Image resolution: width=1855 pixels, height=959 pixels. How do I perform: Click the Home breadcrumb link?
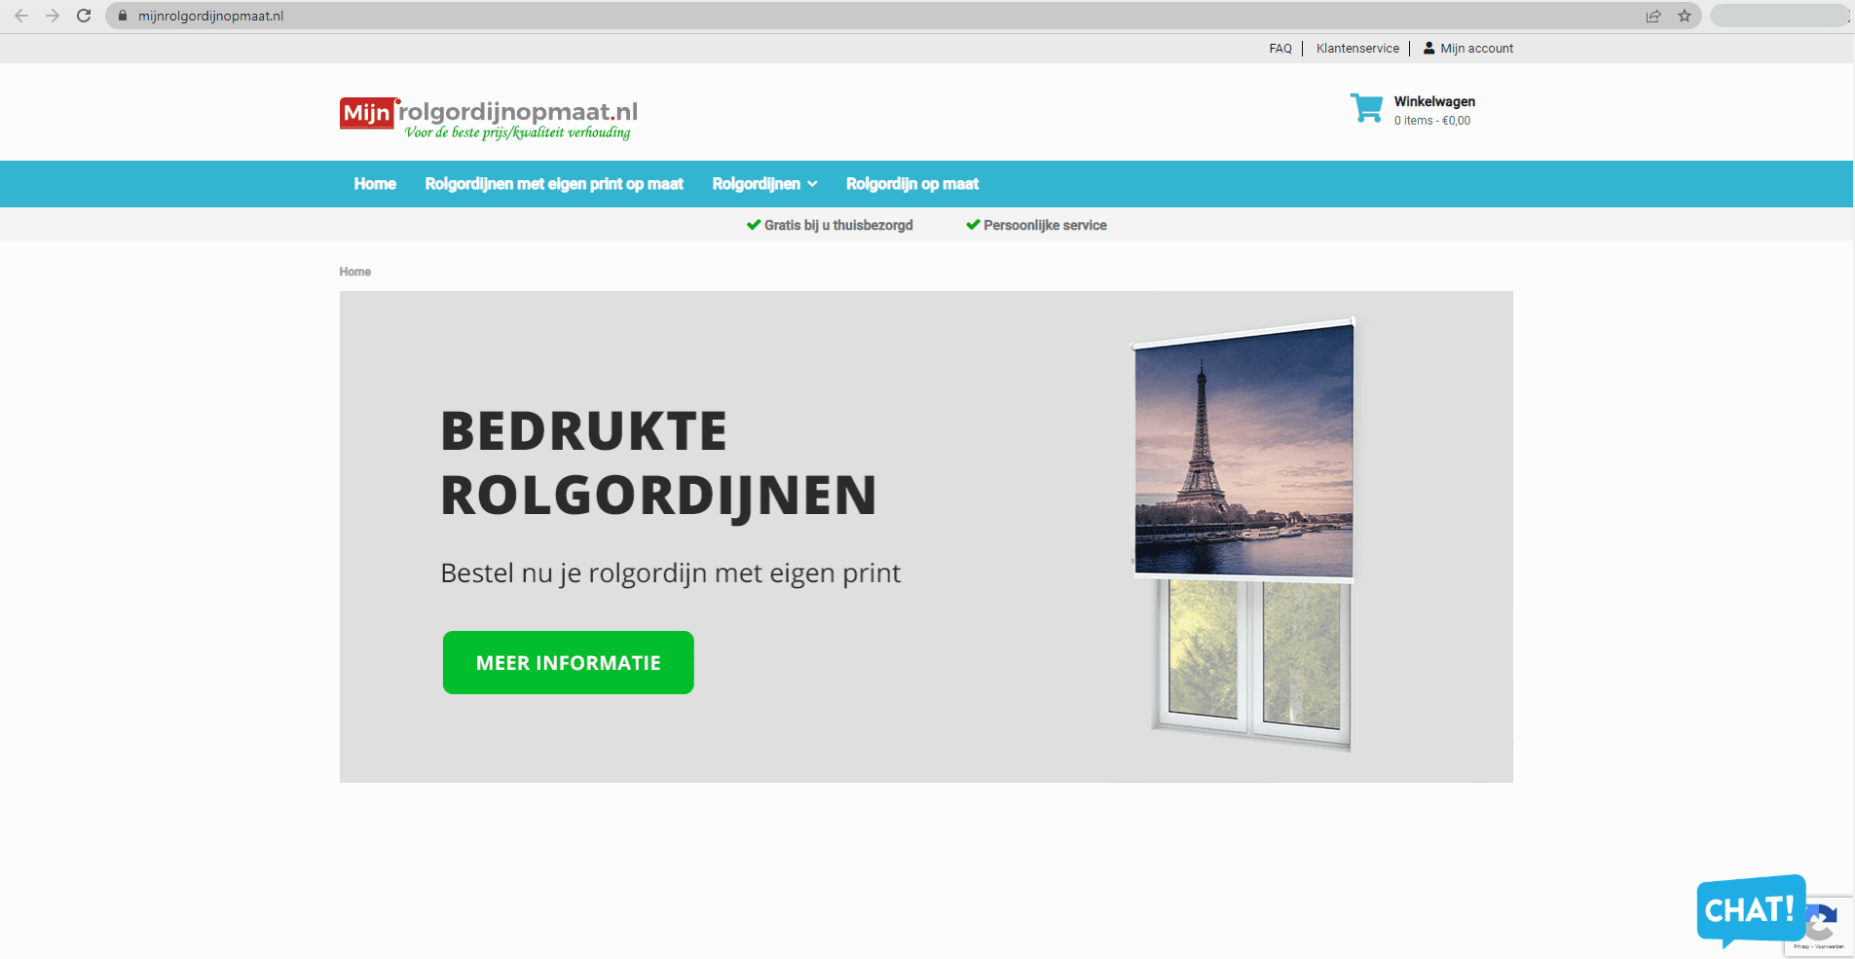point(354,272)
